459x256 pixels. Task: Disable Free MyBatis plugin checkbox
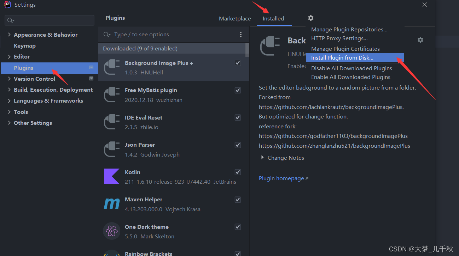(x=238, y=90)
